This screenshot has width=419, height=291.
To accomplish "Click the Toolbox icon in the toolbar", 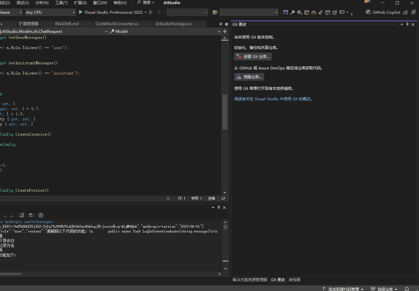I will coord(314,12).
